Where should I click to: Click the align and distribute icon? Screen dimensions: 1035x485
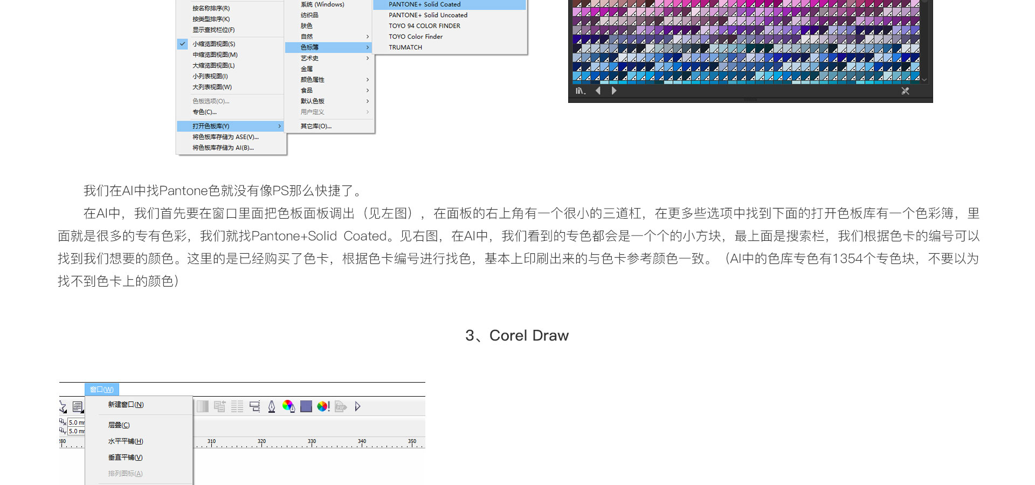tap(254, 406)
